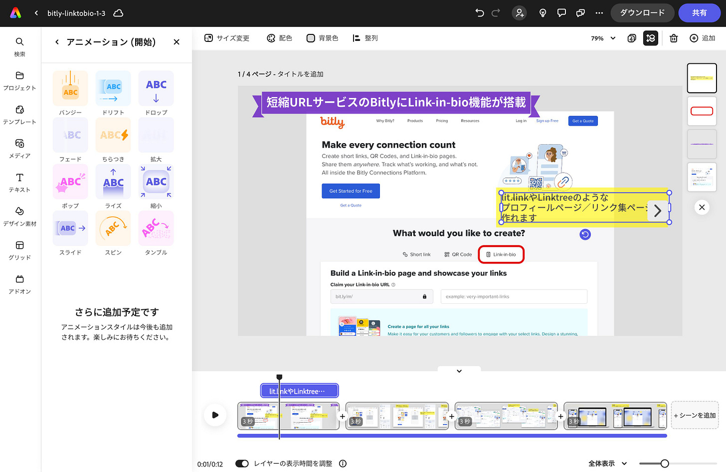Viewport: 726px width, 472px height.
Task: Click サイズ変更 in the toolbar
Action: coord(227,38)
